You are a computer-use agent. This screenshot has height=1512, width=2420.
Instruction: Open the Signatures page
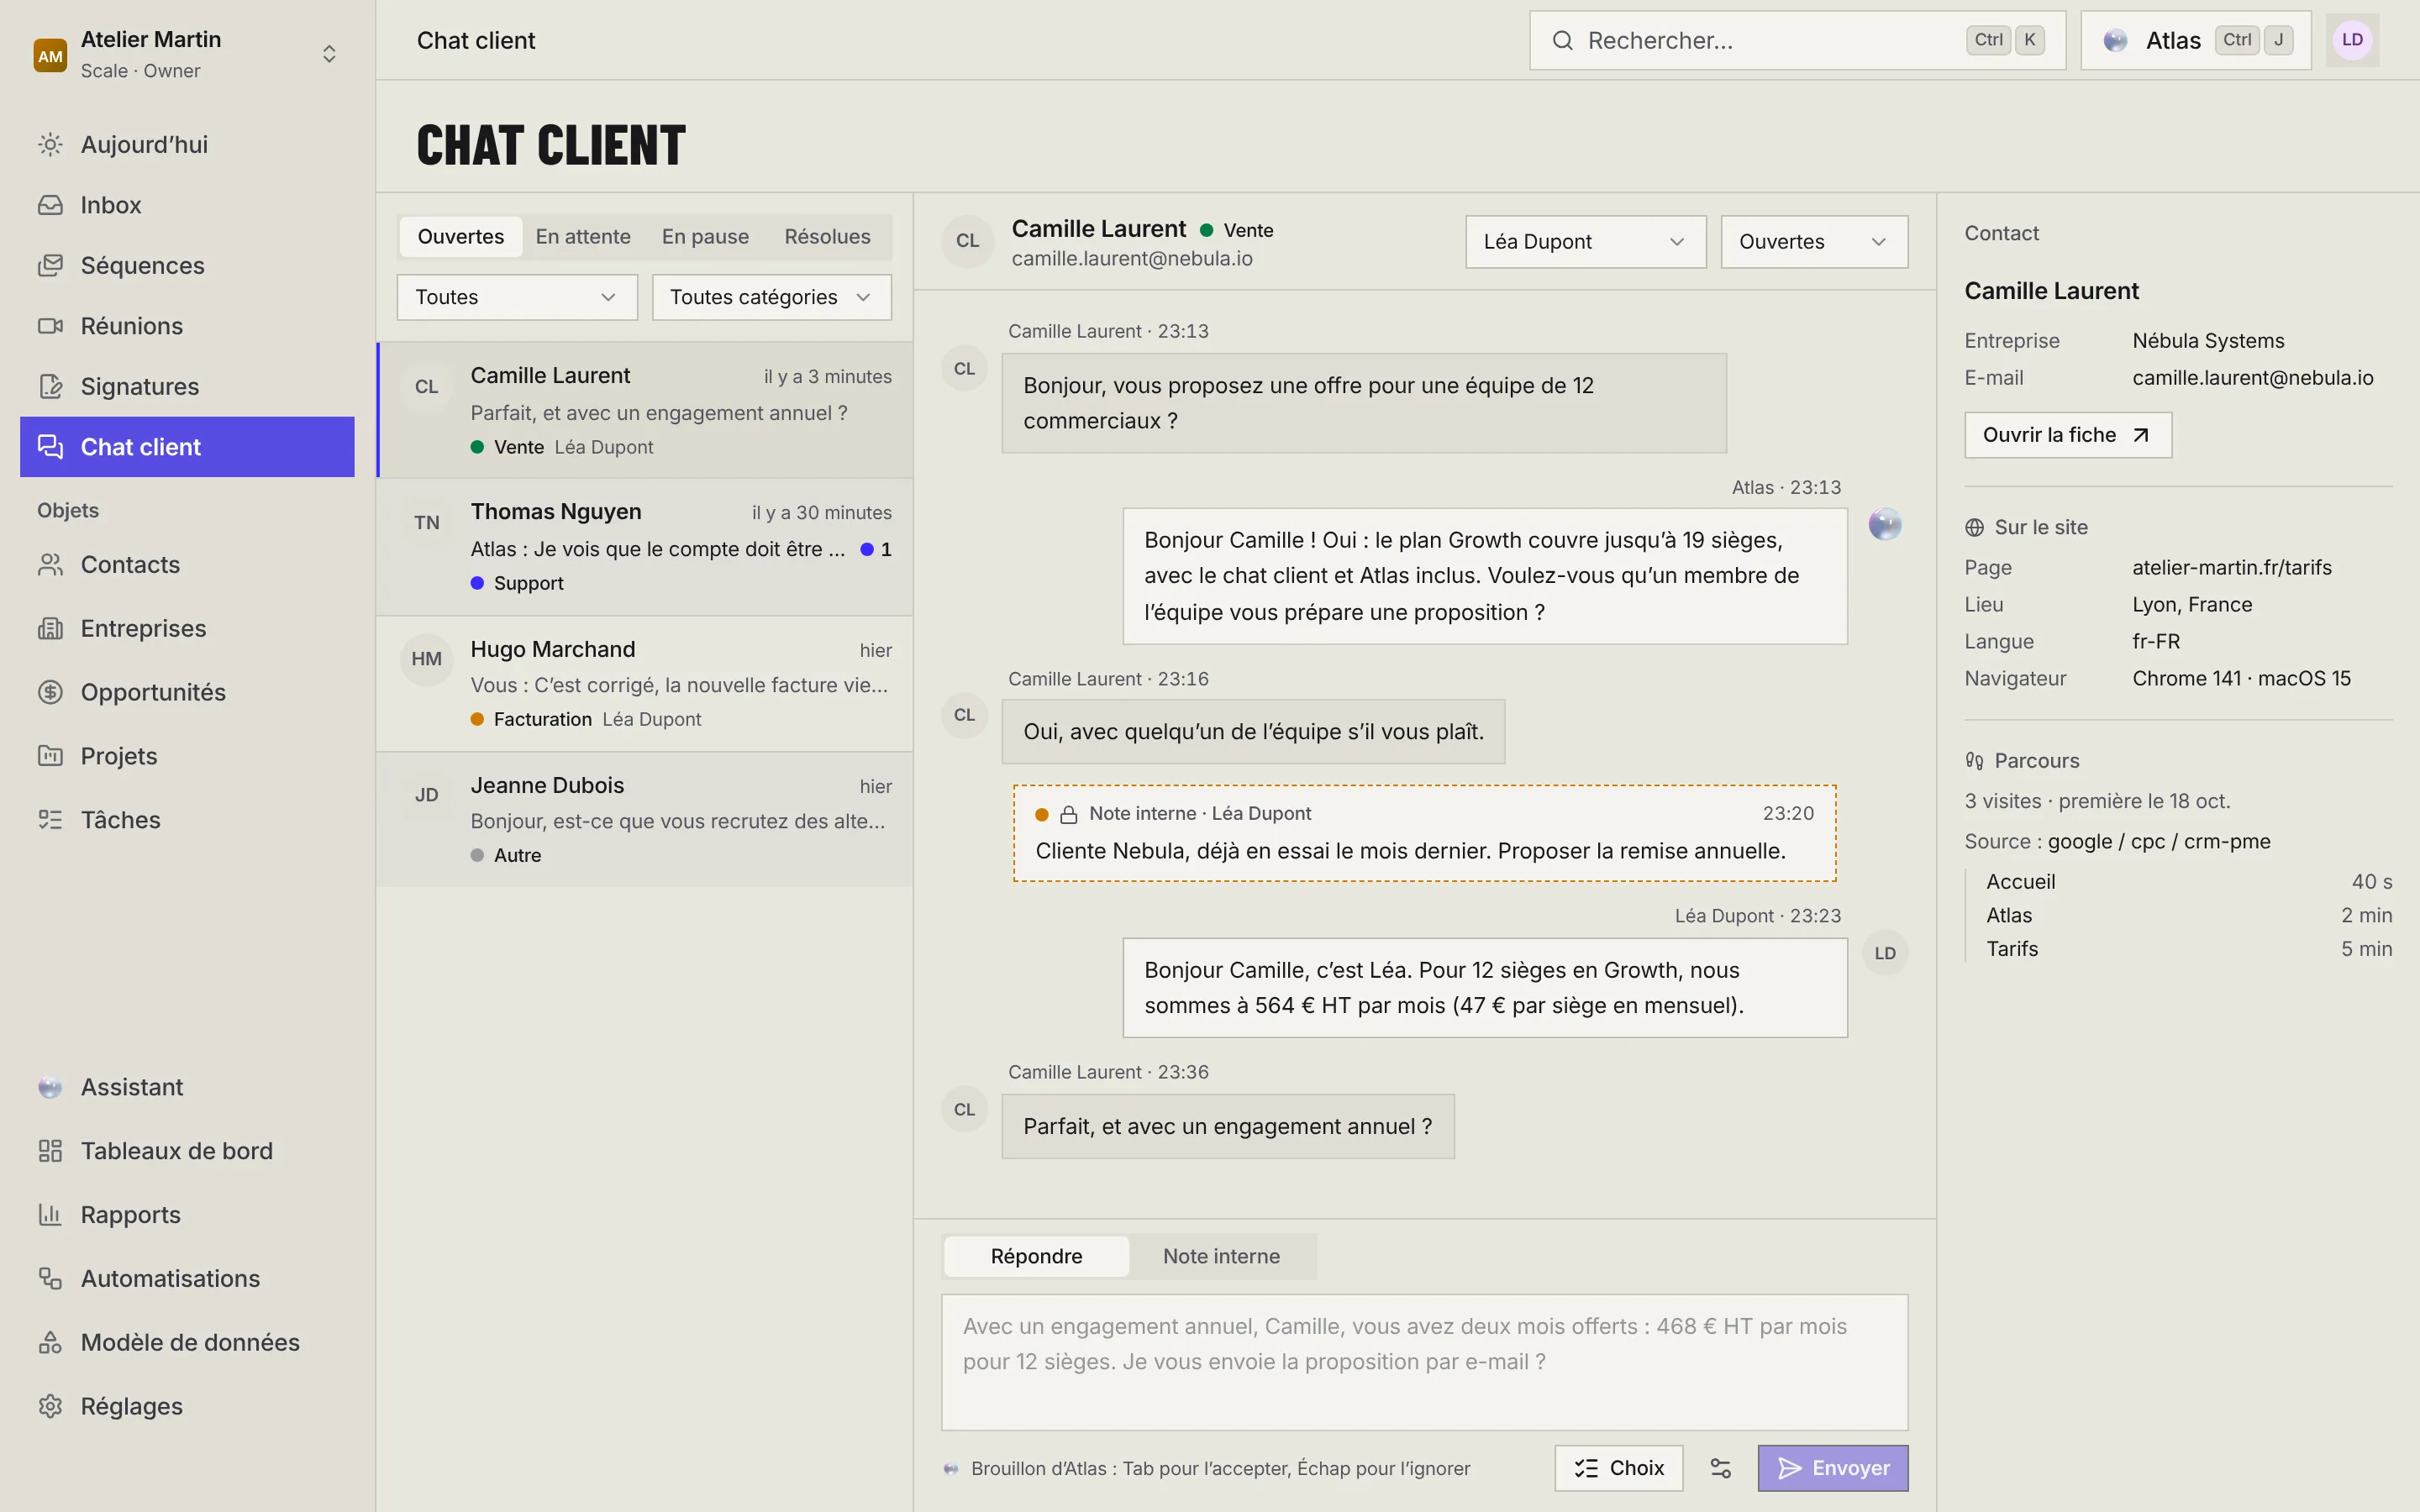pyautogui.click(x=187, y=386)
